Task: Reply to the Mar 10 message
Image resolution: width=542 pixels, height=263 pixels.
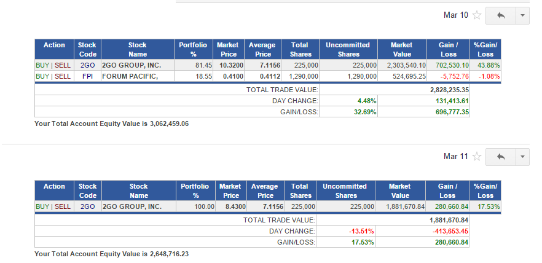Action: [x=500, y=15]
